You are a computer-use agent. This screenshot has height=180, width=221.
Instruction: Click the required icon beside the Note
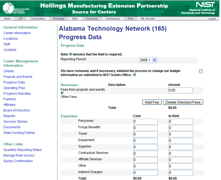(x=71, y=54)
